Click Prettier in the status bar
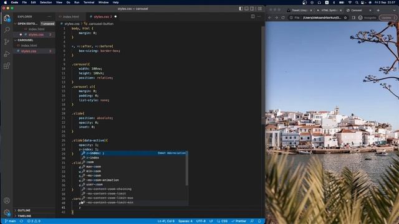 click(x=239, y=222)
